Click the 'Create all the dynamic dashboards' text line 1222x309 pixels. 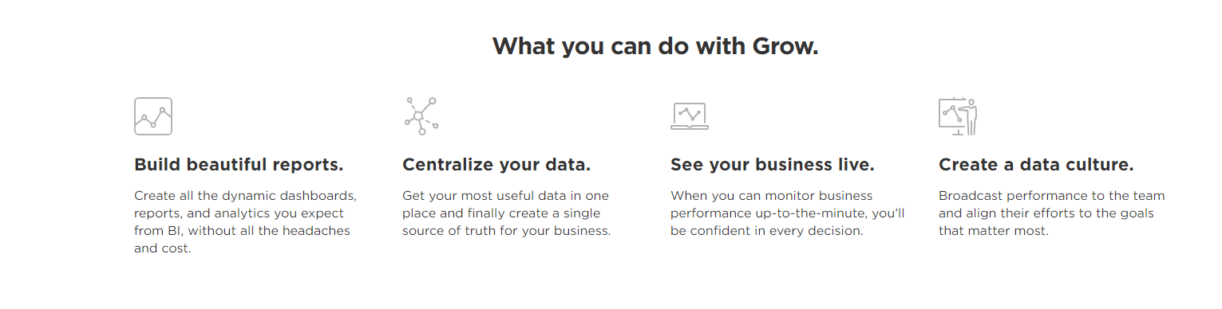245,195
